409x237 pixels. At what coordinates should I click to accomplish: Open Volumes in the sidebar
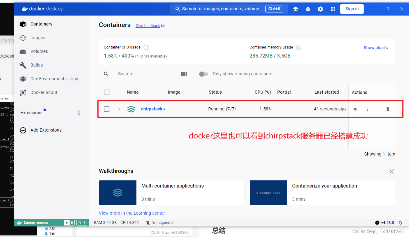[39, 51]
